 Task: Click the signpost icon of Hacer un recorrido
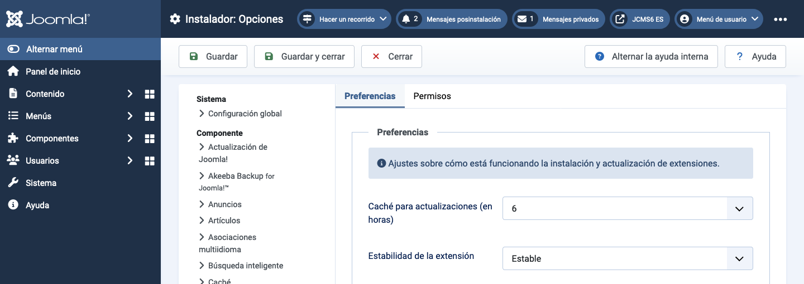tap(307, 19)
